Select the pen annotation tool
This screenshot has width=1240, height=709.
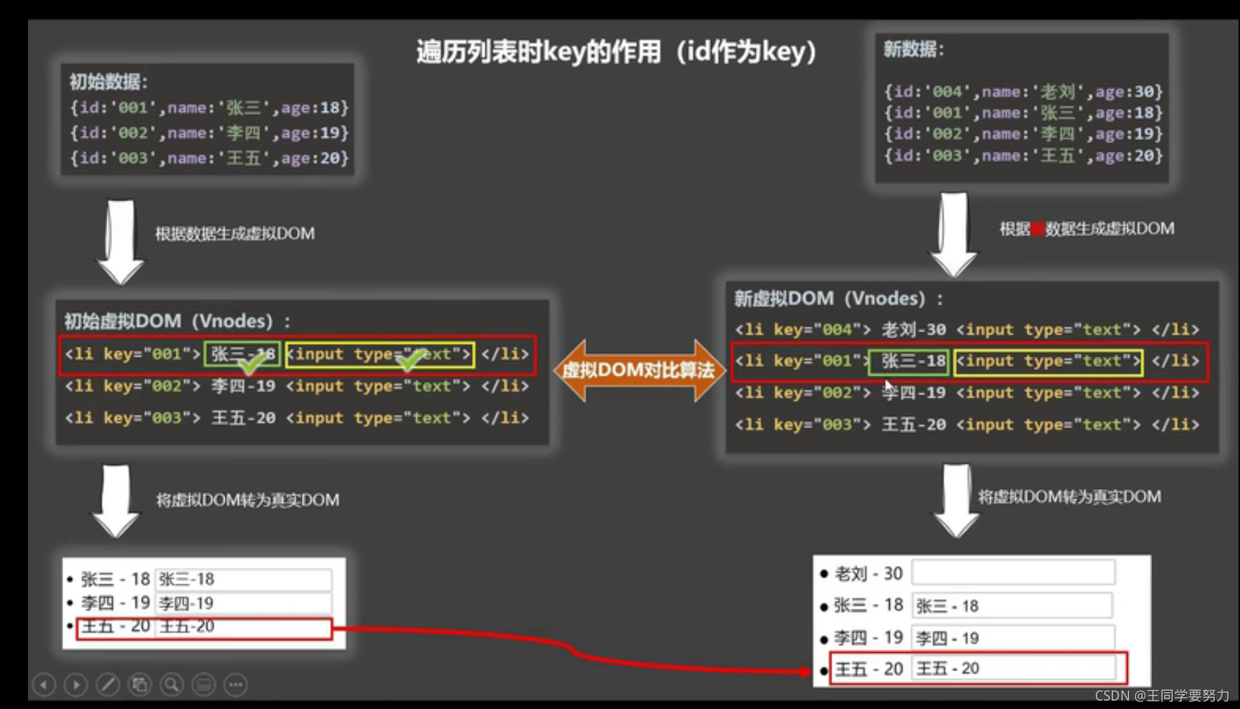pos(107,684)
